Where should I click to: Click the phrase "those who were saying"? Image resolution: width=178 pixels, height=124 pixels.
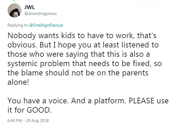[x=48, y=54]
